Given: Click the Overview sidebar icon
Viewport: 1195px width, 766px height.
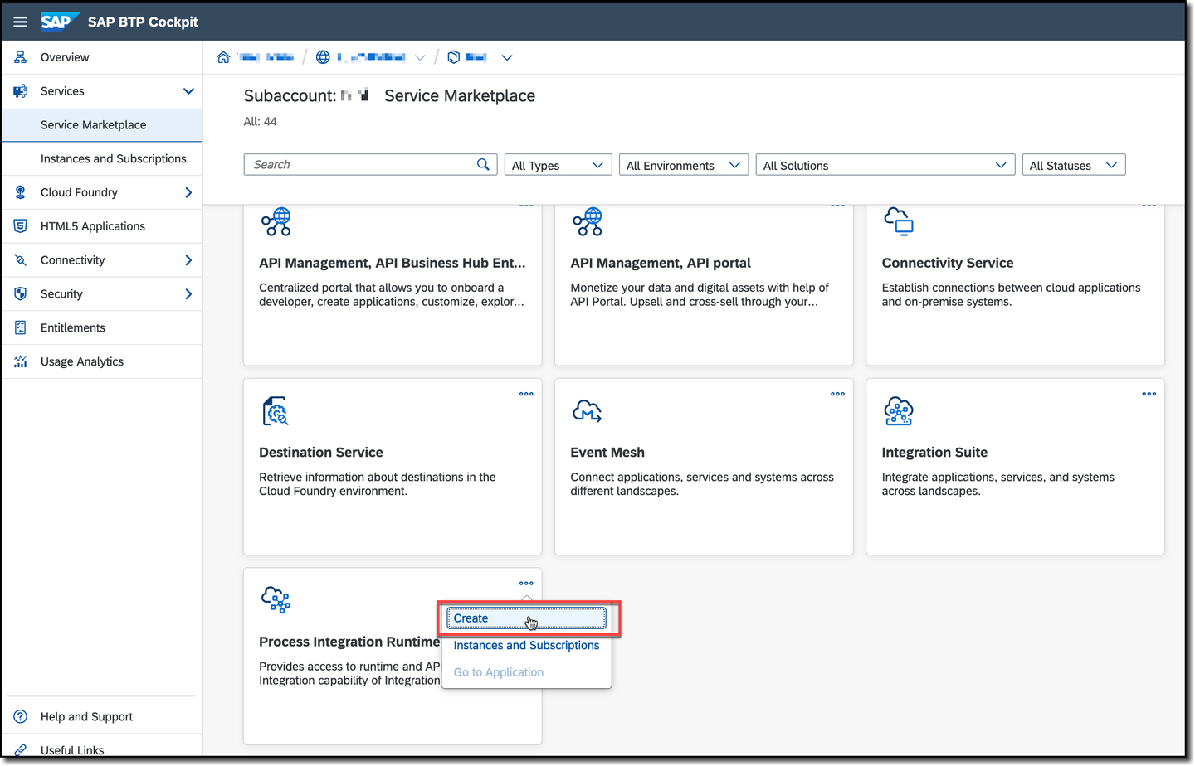Looking at the screenshot, I should coord(21,57).
